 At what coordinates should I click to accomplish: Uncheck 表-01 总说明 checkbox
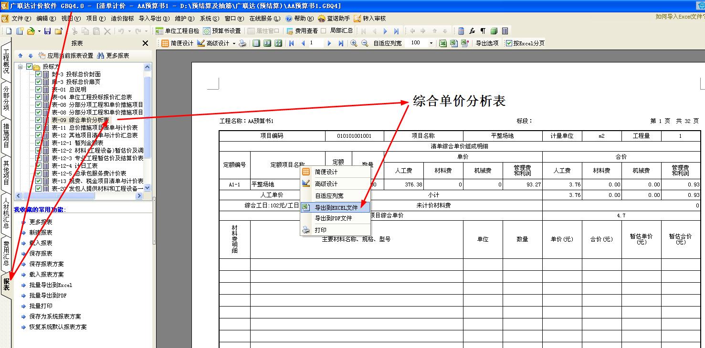[38, 90]
